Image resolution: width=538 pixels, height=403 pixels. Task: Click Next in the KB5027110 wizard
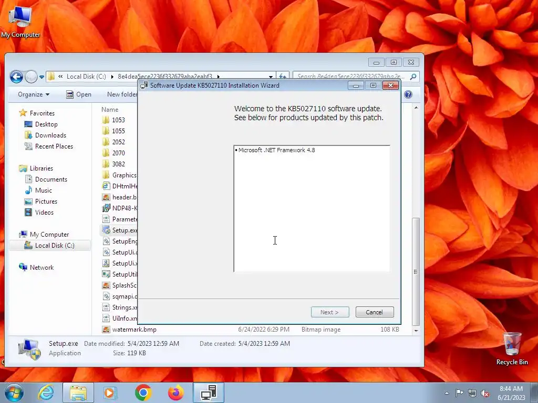coord(330,312)
